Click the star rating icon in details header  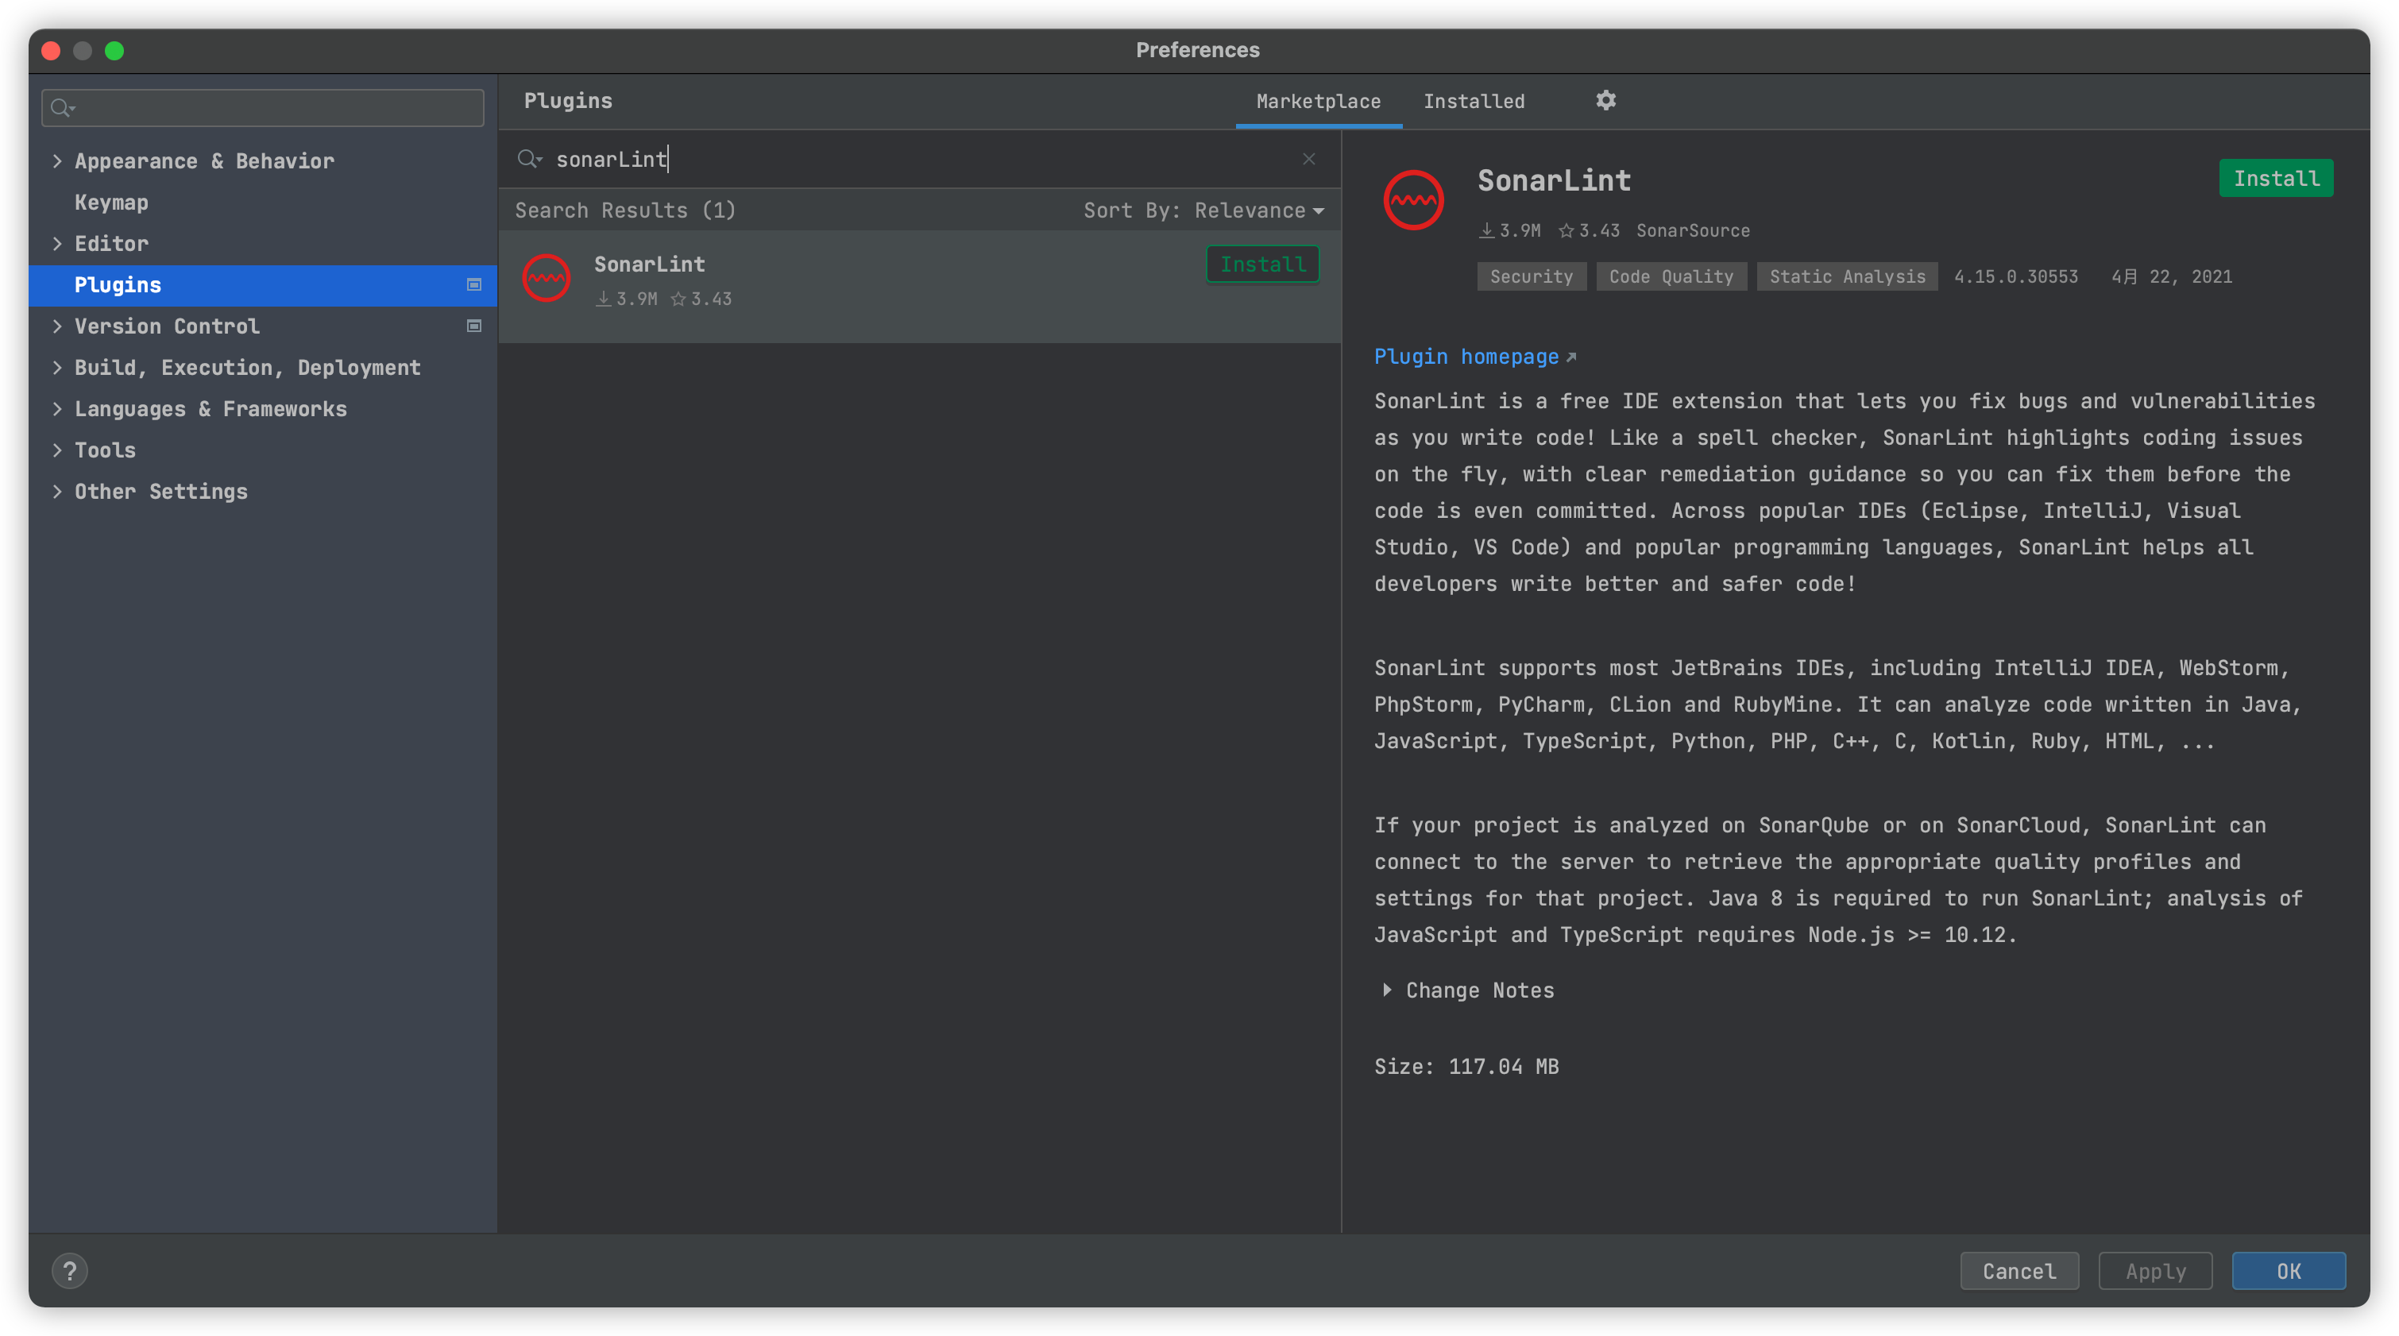(x=1566, y=230)
